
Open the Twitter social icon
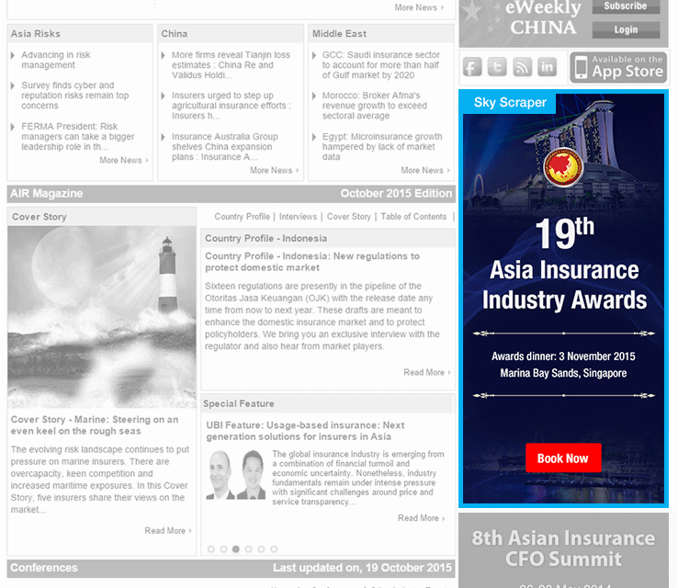(497, 67)
